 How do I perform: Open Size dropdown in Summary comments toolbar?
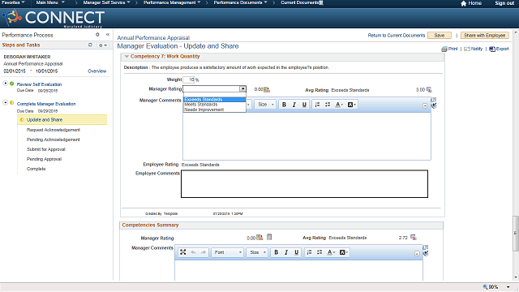pos(258,252)
